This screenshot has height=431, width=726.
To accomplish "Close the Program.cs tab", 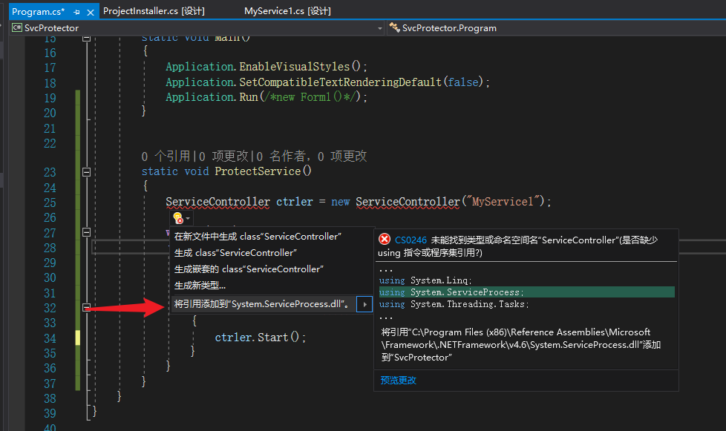I will [89, 12].
